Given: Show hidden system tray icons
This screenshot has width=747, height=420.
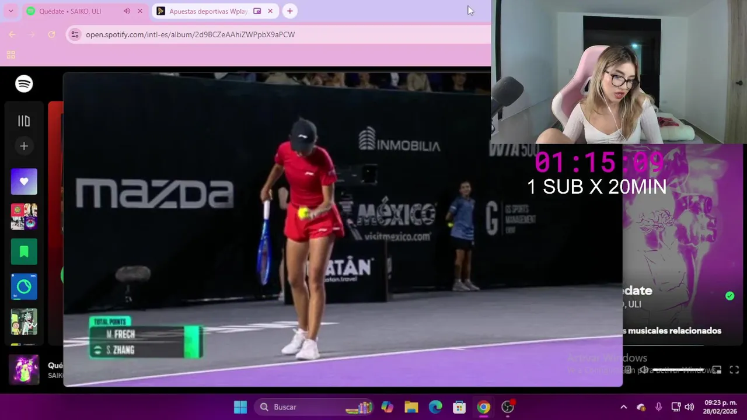Looking at the screenshot, I should (x=623, y=407).
